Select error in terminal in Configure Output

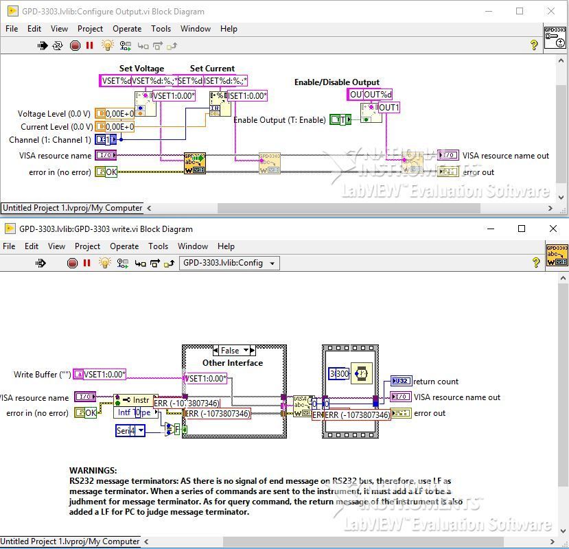106,172
